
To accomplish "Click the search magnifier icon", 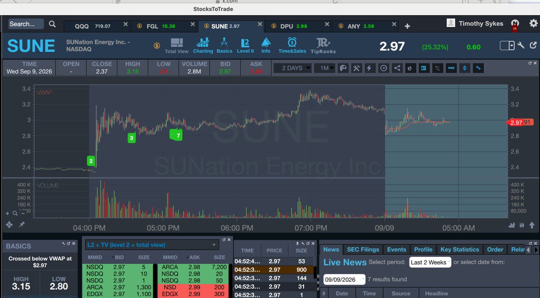I will click(52, 24).
